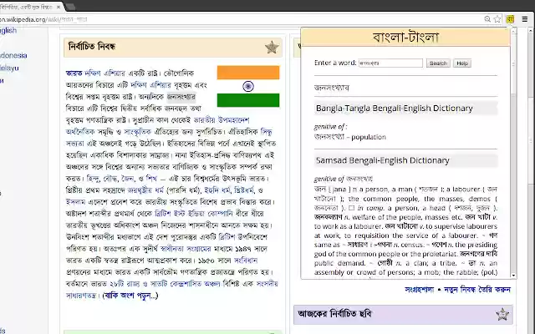Screen dimensions: 535x334
Task: Click the Search button in dictionary popup
Action: point(438,63)
